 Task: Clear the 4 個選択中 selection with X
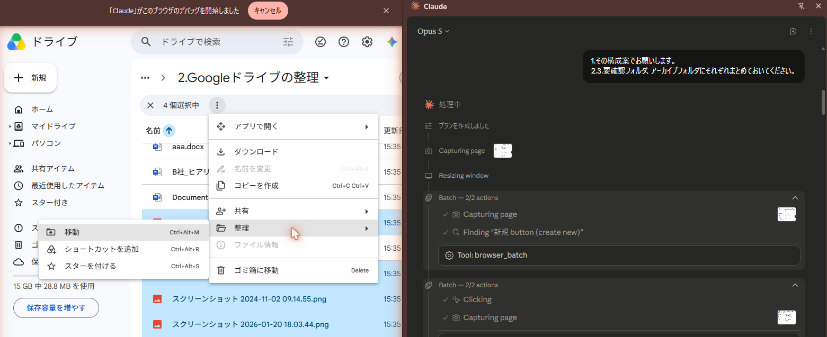pyautogui.click(x=150, y=105)
